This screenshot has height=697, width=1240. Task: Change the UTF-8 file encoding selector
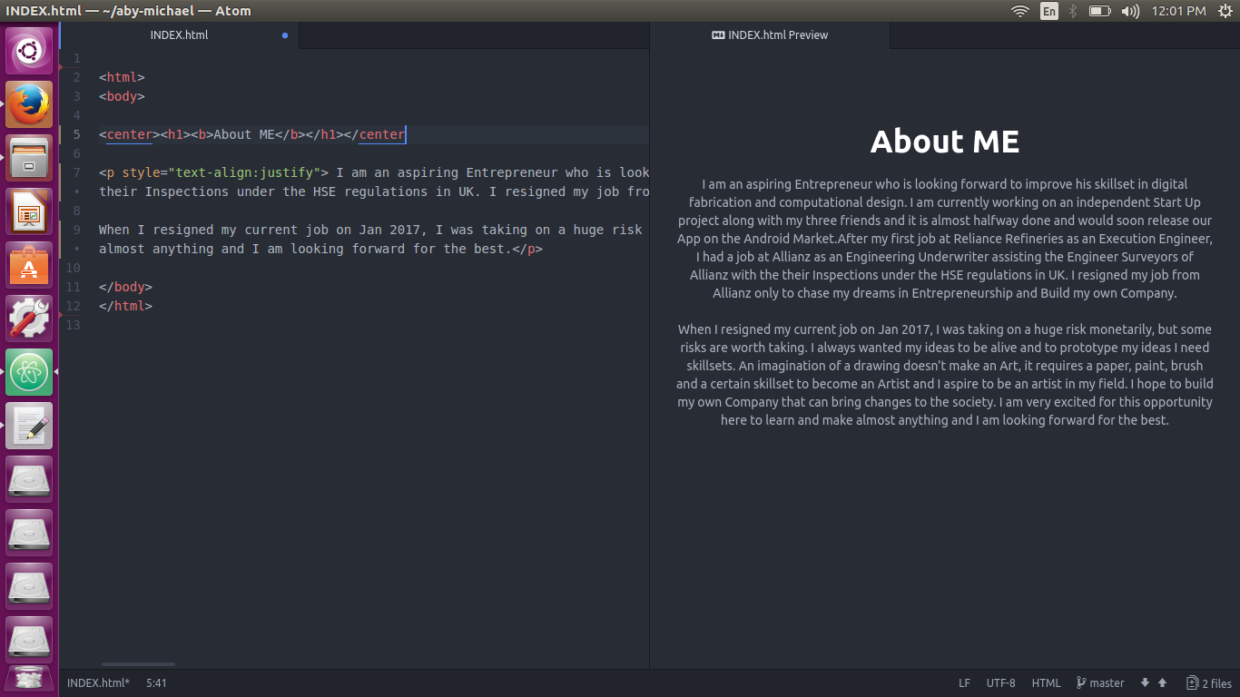coord(1001,683)
